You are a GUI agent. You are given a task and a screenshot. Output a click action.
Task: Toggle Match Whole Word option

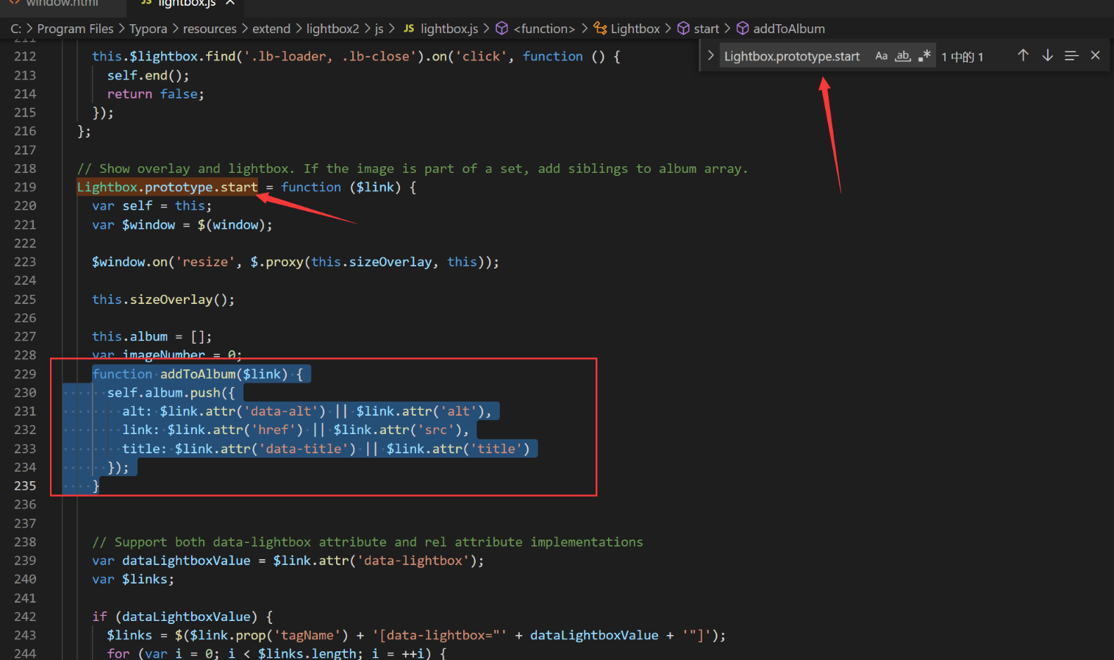pyautogui.click(x=903, y=56)
